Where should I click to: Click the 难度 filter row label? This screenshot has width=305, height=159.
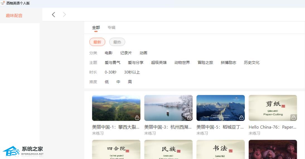pyautogui.click(x=93, y=82)
